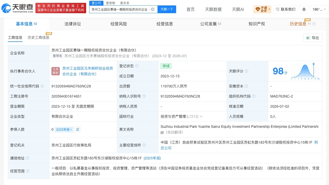Open the 知识产权 tab
329x185 pixels.
[x=257, y=24]
